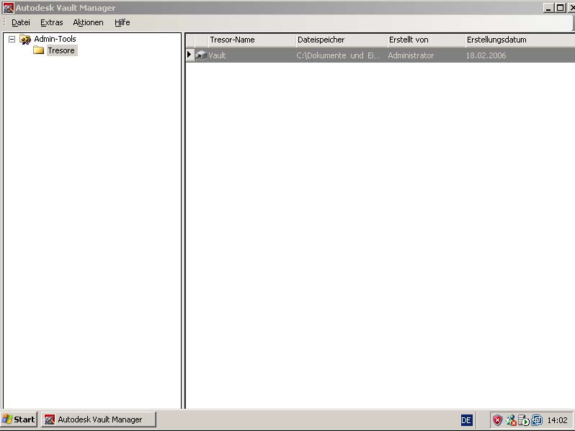
Task: Open the Aktionen menu
Action: pos(88,22)
